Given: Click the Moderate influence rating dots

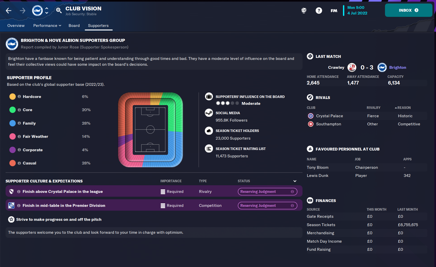Looking at the screenshot, I should point(227,103).
